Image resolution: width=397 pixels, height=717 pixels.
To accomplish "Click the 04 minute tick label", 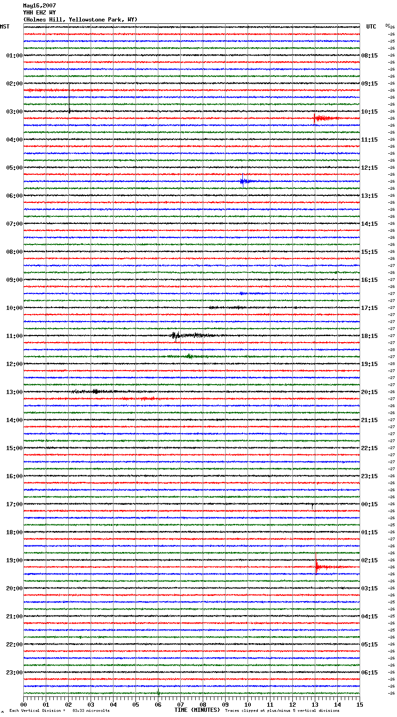I will tap(113, 704).
